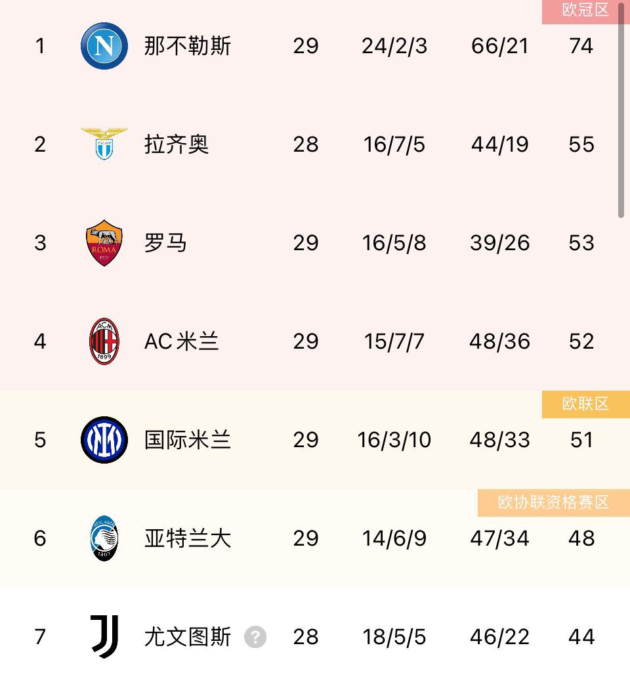The height and width of the screenshot is (698, 630).
Task: Select the AC米兰 team name
Action: tap(182, 341)
